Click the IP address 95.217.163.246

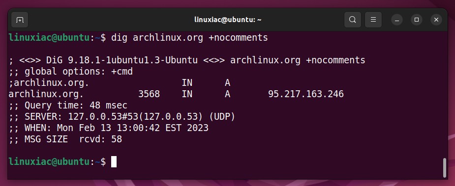click(x=306, y=94)
